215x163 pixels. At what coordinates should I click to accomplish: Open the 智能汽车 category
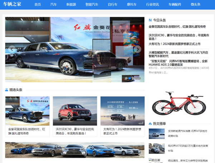[92, 4]
